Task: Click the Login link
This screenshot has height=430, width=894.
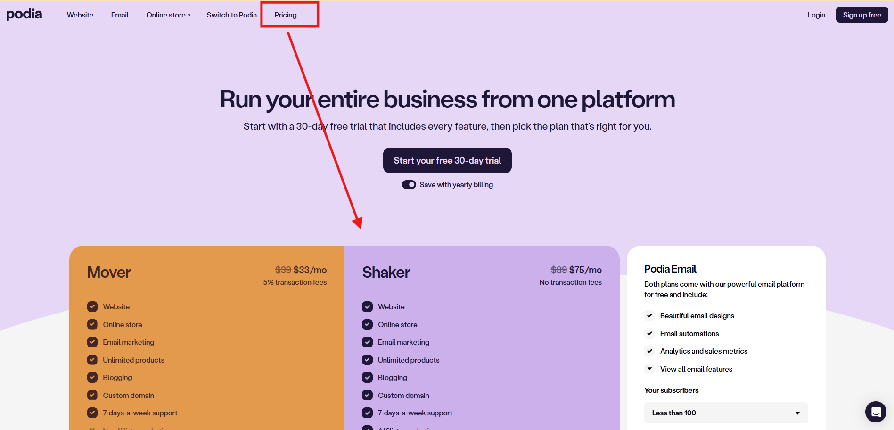Action: (816, 15)
